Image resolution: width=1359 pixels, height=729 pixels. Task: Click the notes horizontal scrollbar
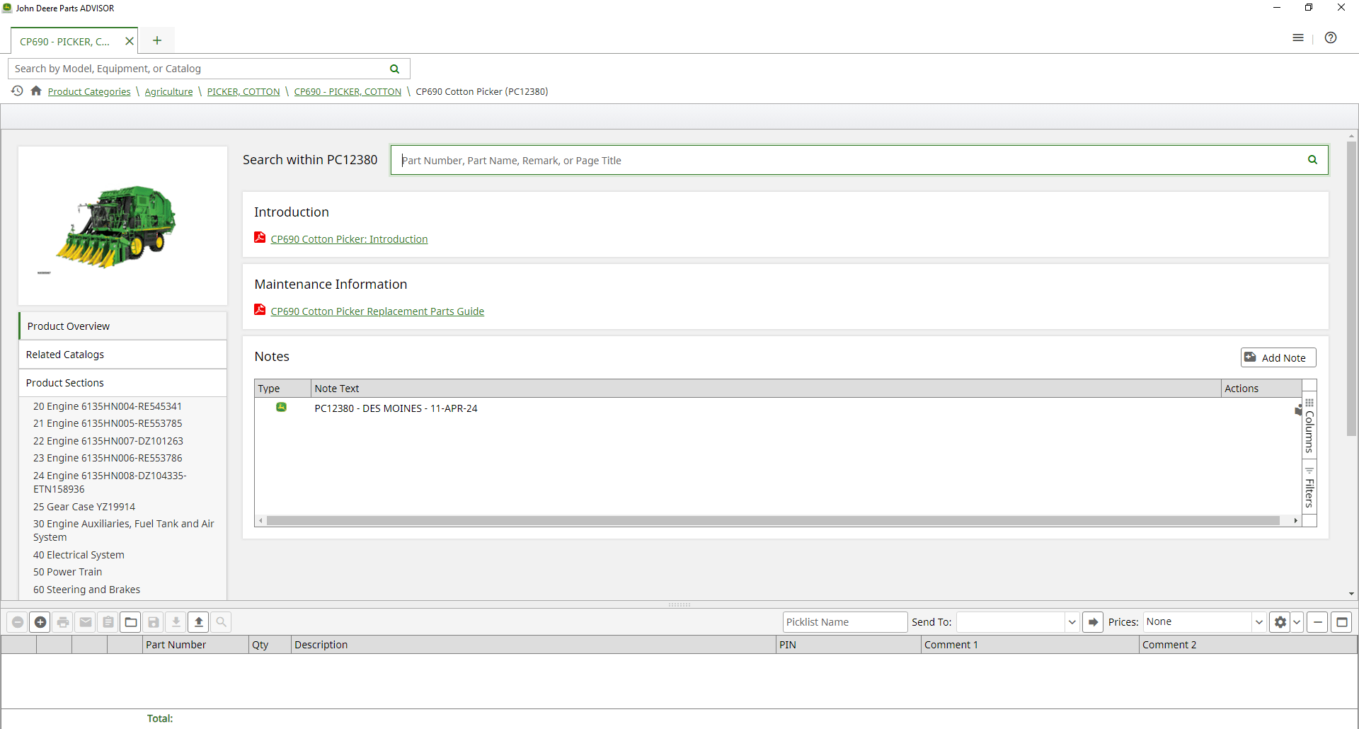773,521
